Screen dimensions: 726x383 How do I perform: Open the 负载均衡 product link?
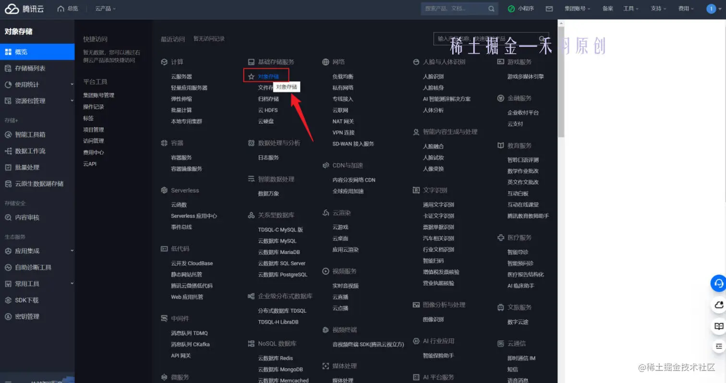343,76
